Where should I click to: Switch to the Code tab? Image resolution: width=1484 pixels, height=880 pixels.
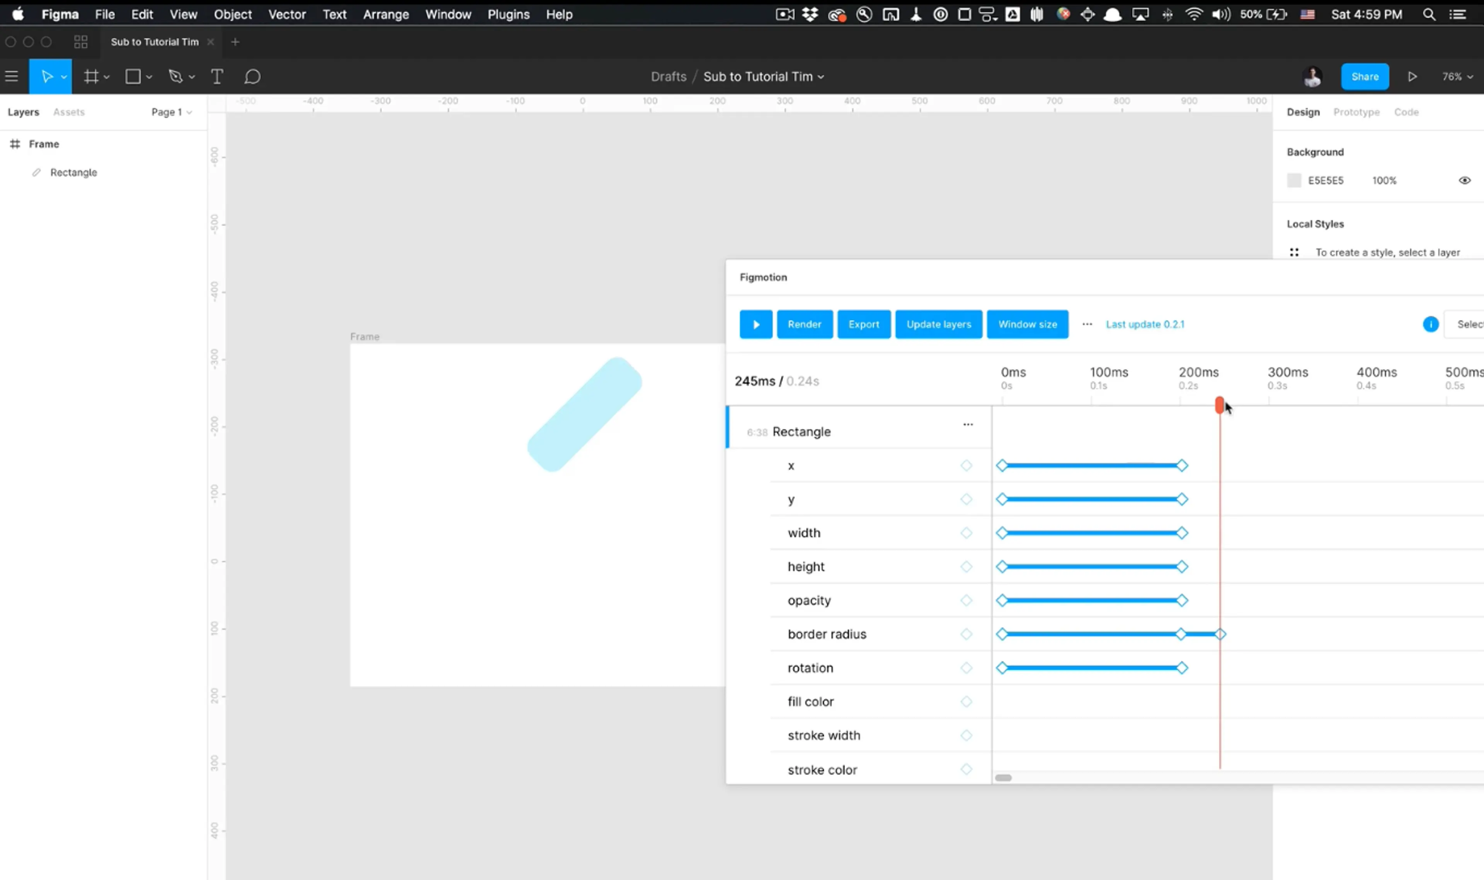point(1406,112)
